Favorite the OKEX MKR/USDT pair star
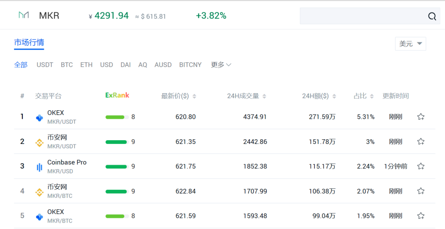Screen dimensions: 445x229 click(421, 117)
